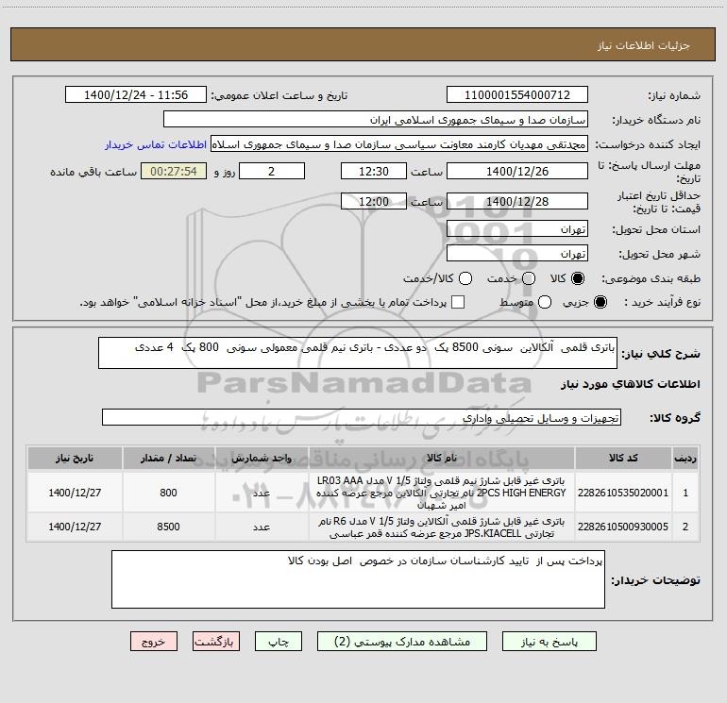The image size is (727, 703).
Task: Click the validity time field 12:00
Action: coord(374,201)
